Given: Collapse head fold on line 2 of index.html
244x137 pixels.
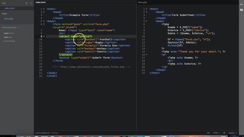Looking at the screenshot, I should tap(44, 12).
